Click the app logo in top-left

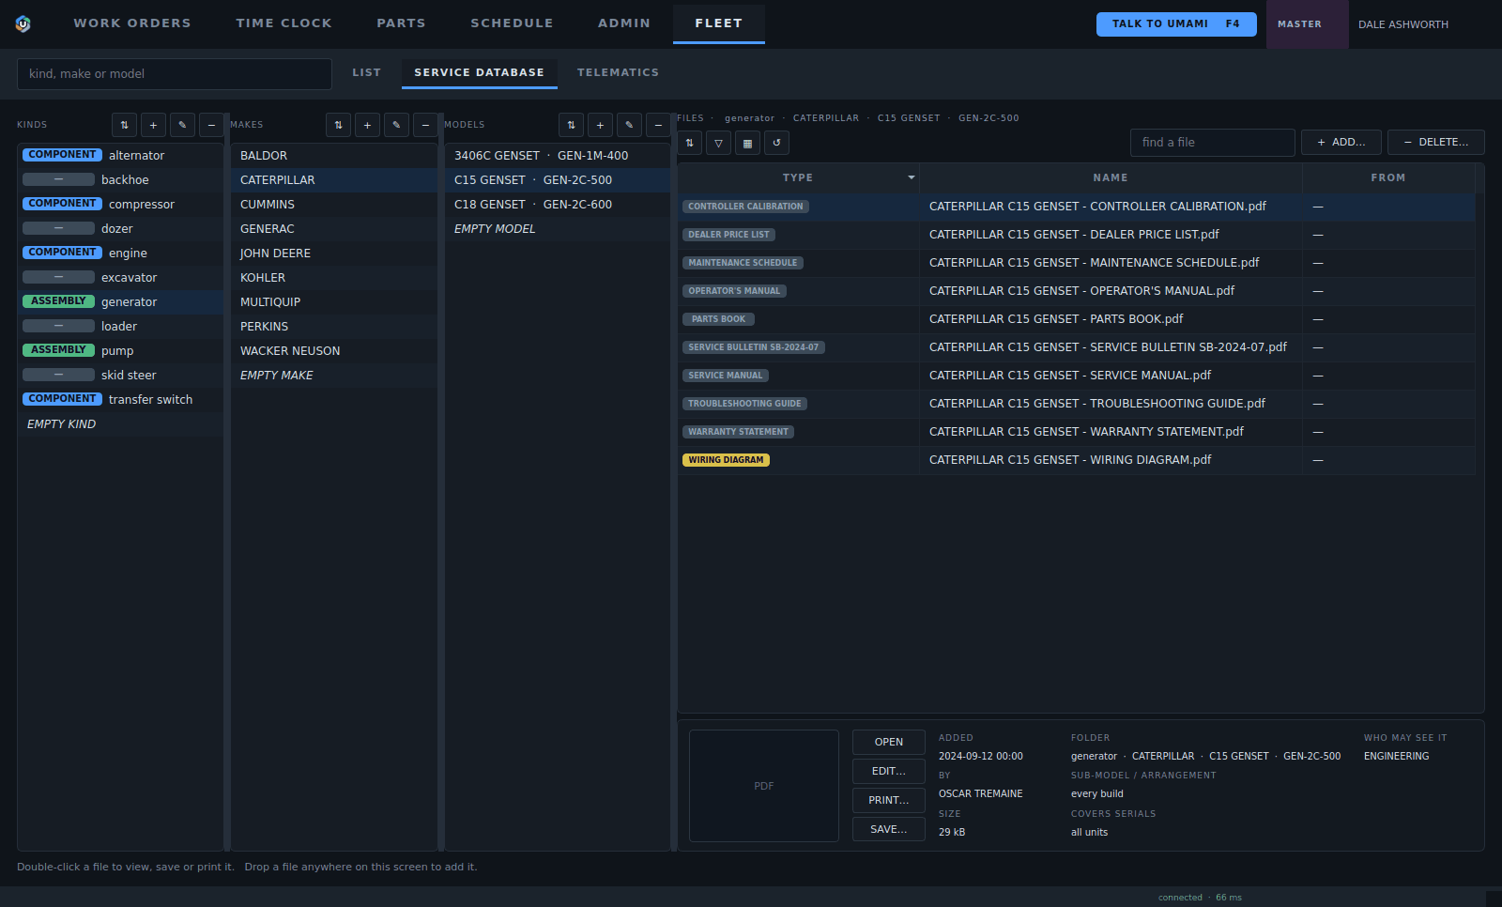23,23
